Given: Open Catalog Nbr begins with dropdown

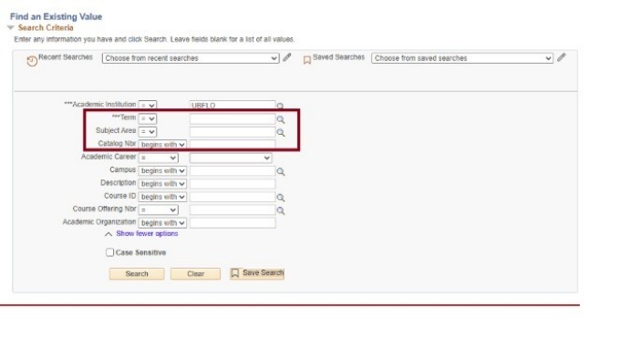Looking at the screenshot, I should [x=162, y=145].
